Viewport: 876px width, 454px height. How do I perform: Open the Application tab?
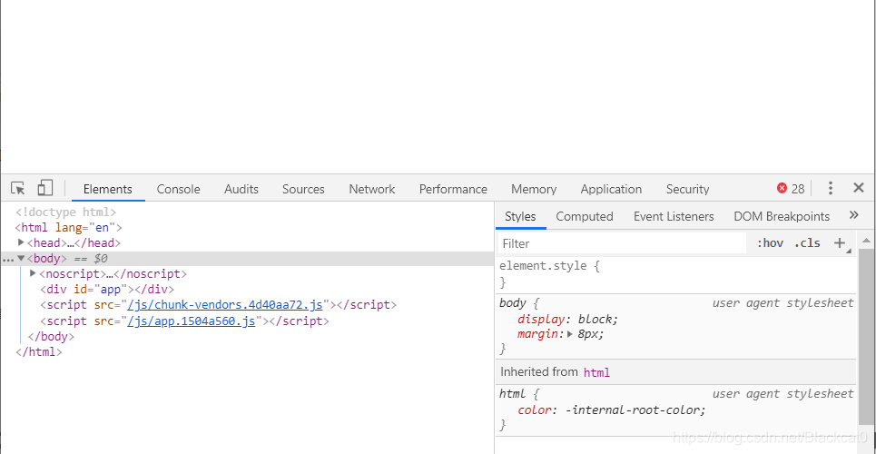click(611, 189)
